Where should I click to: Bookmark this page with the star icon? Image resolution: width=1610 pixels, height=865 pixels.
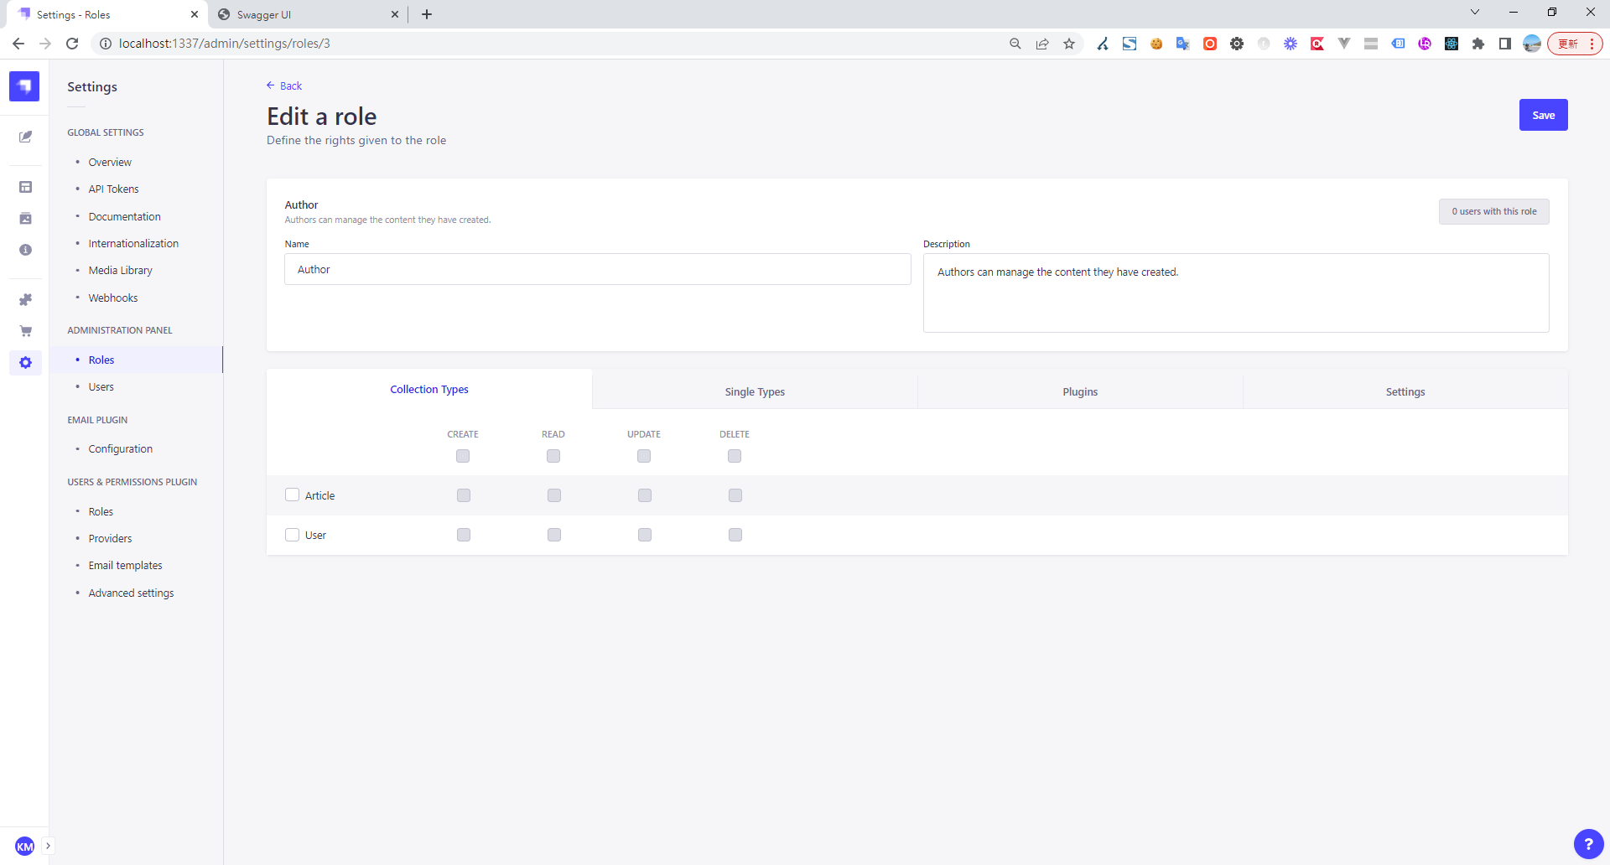click(1069, 44)
